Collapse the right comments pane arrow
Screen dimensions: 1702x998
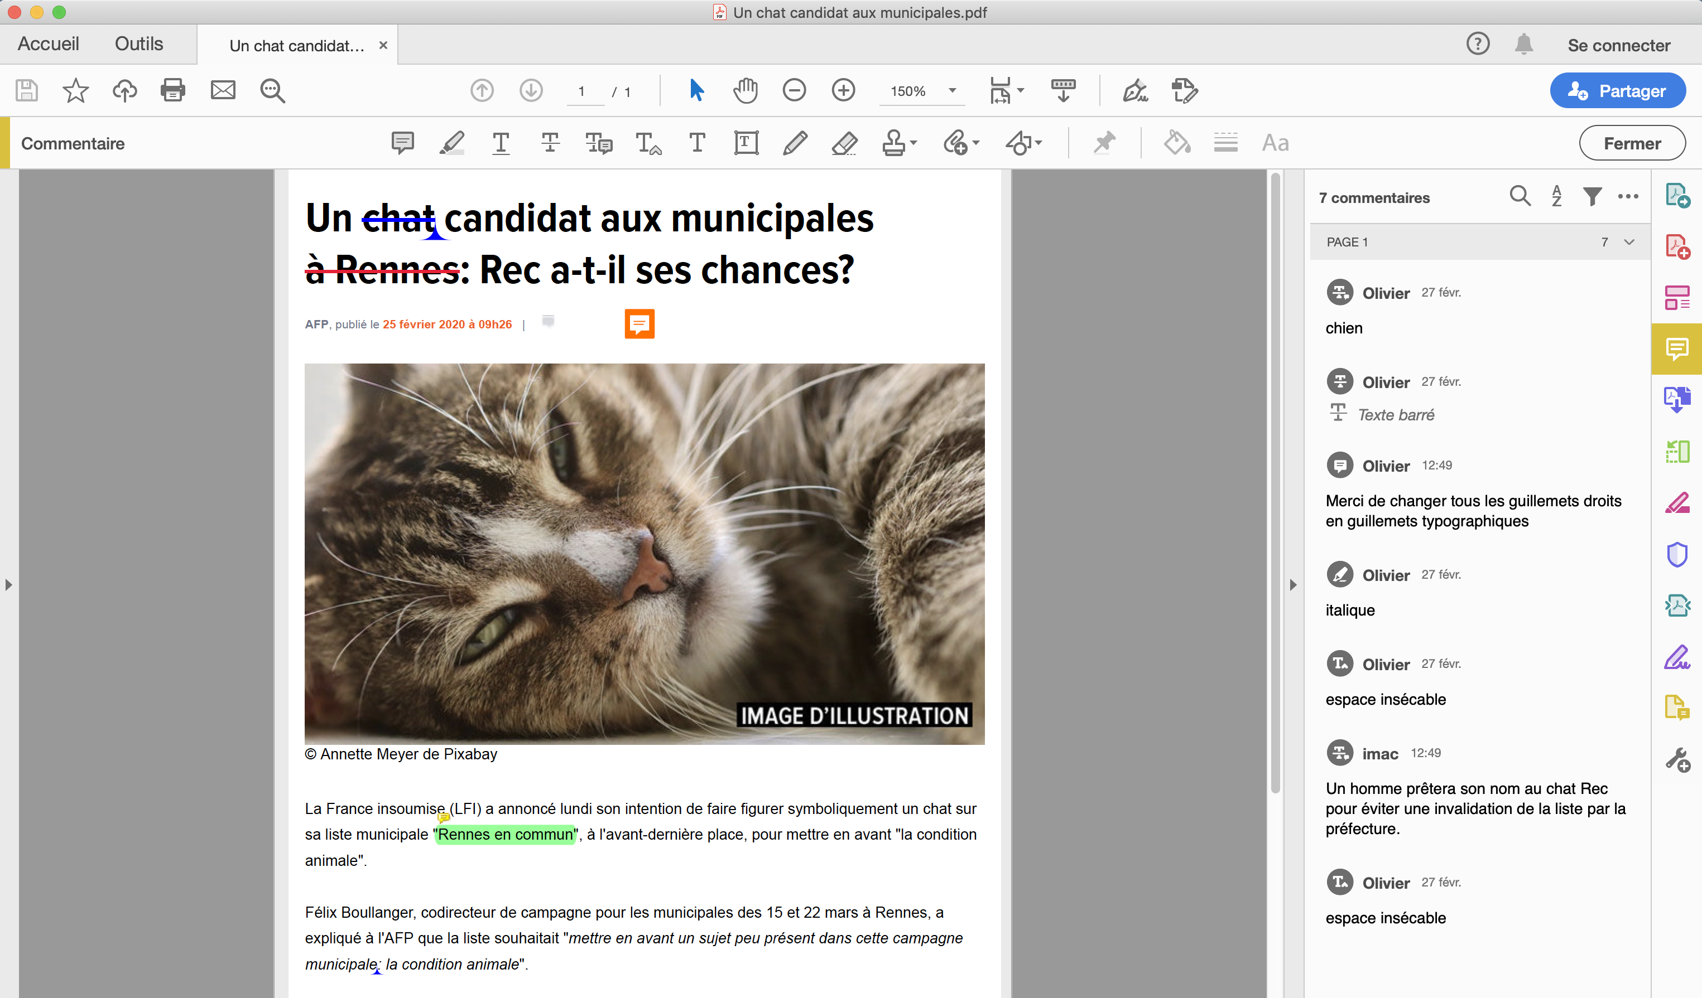pyautogui.click(x=1293, y=584)
